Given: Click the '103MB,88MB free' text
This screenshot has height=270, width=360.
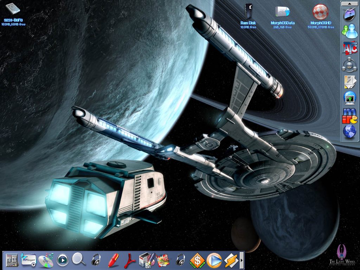Looking at the screenshot, I should 13,24.
